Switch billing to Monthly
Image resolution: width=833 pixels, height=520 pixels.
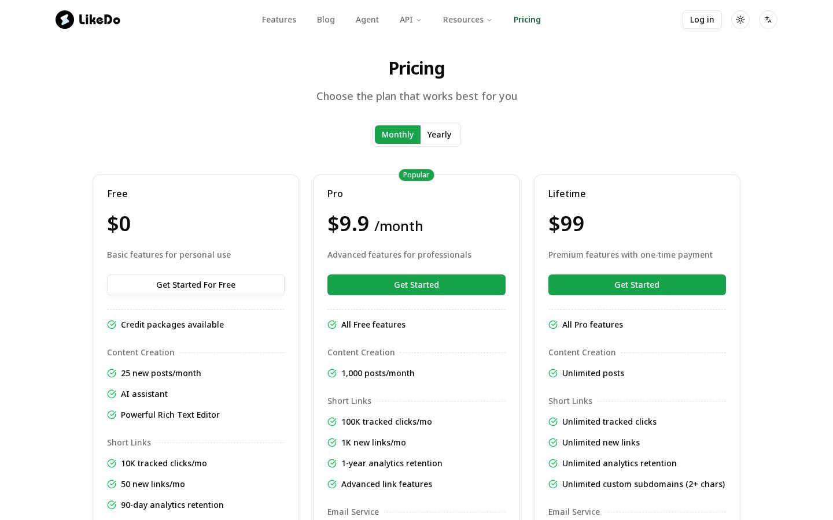(x=397, y=135)
